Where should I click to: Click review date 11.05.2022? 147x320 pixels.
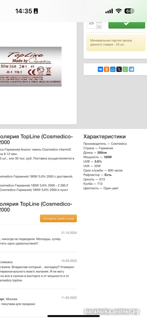pyautogui.click(x=69, y=298)
